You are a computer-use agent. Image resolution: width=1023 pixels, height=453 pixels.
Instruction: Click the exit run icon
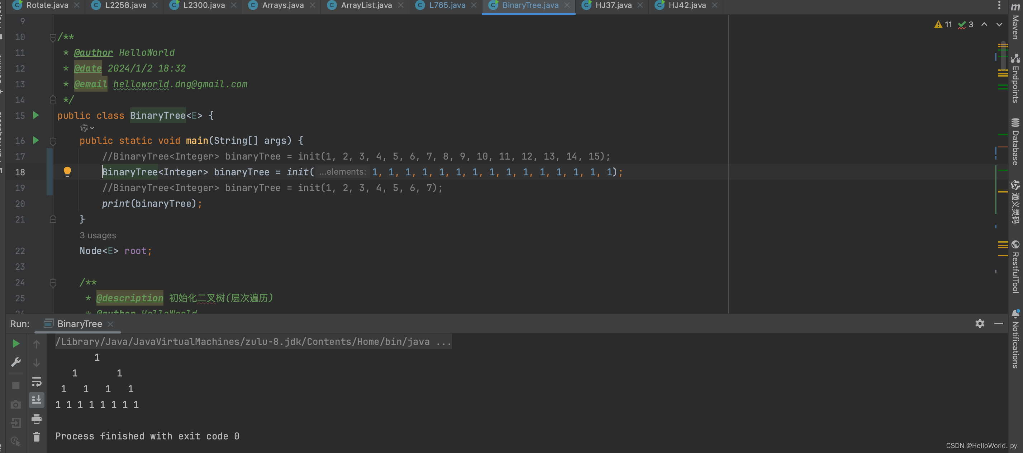tap(16, 423)
